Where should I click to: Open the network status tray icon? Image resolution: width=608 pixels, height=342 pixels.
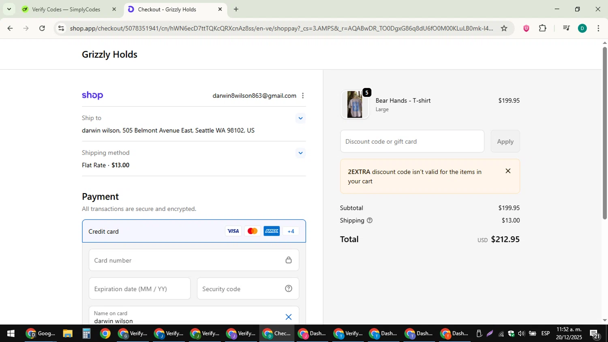coord(501,333)
